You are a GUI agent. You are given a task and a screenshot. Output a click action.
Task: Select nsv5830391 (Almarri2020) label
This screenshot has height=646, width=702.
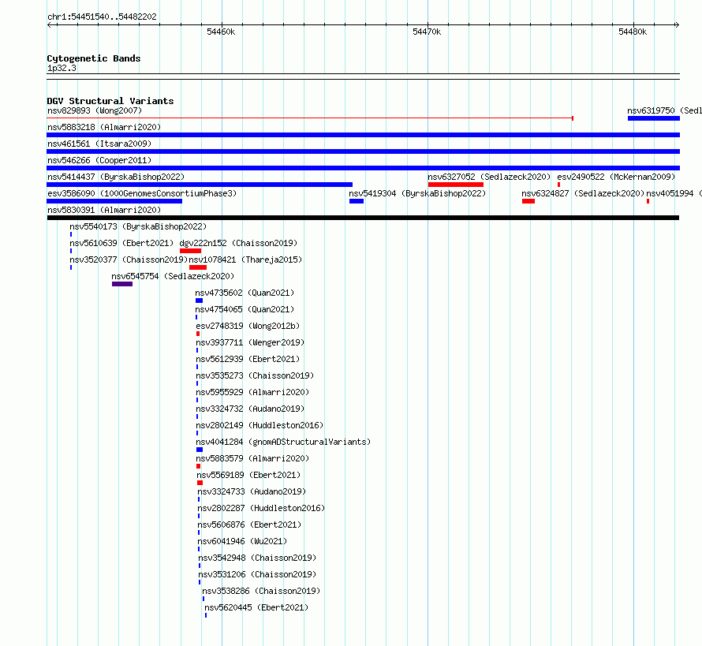pos(104,210)
